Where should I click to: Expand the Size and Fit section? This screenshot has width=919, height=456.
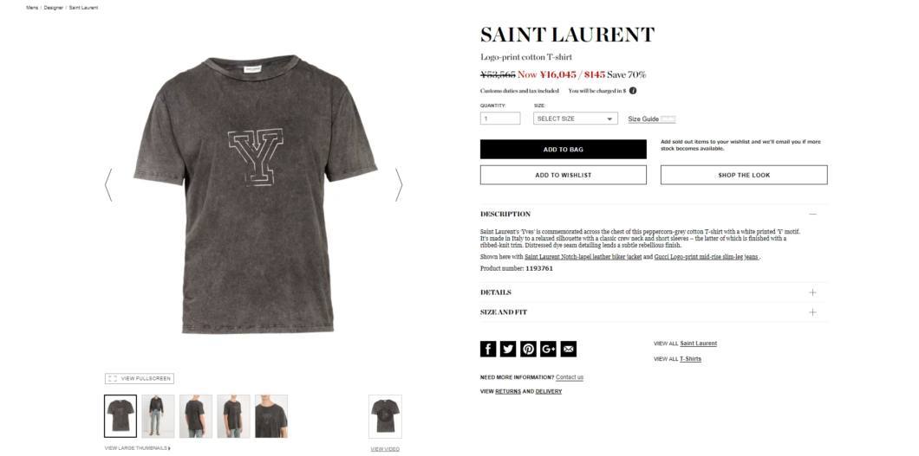pos(654,312)
